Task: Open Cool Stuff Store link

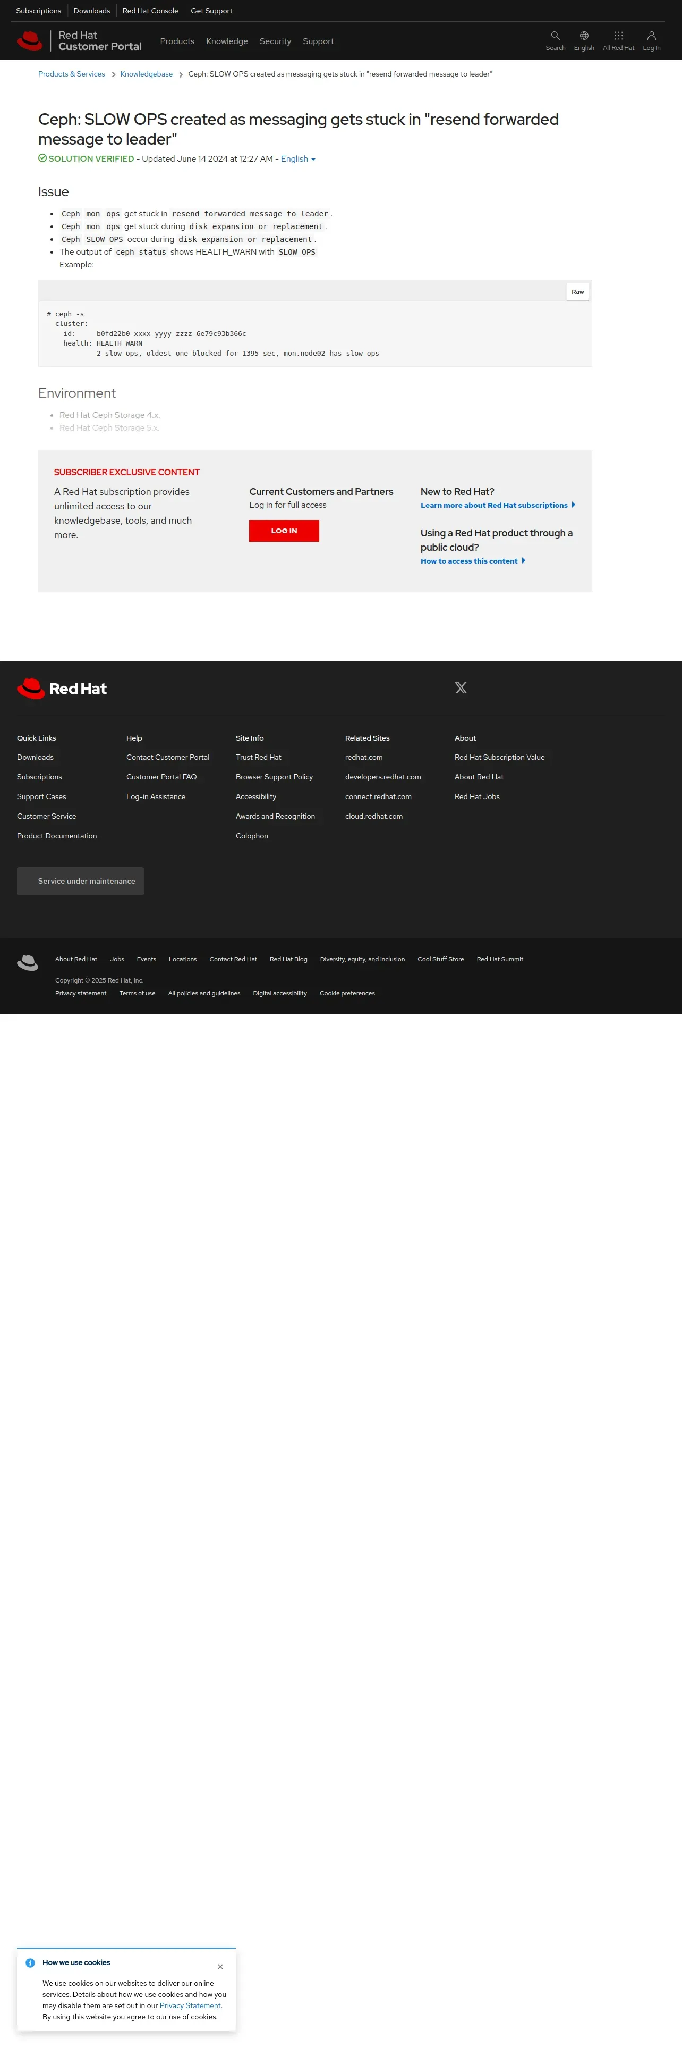Action: tap(441, 960)
